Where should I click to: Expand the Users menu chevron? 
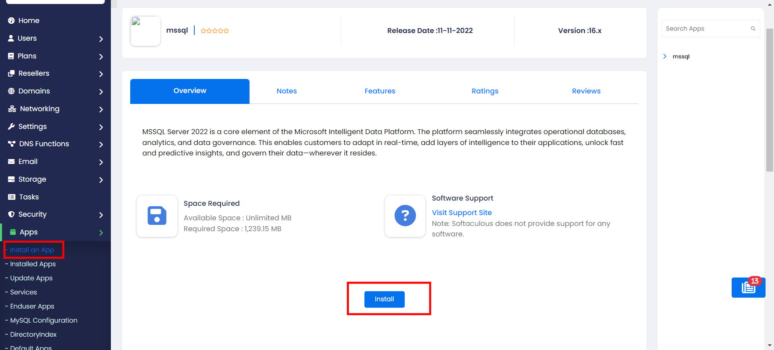point(101,39)
